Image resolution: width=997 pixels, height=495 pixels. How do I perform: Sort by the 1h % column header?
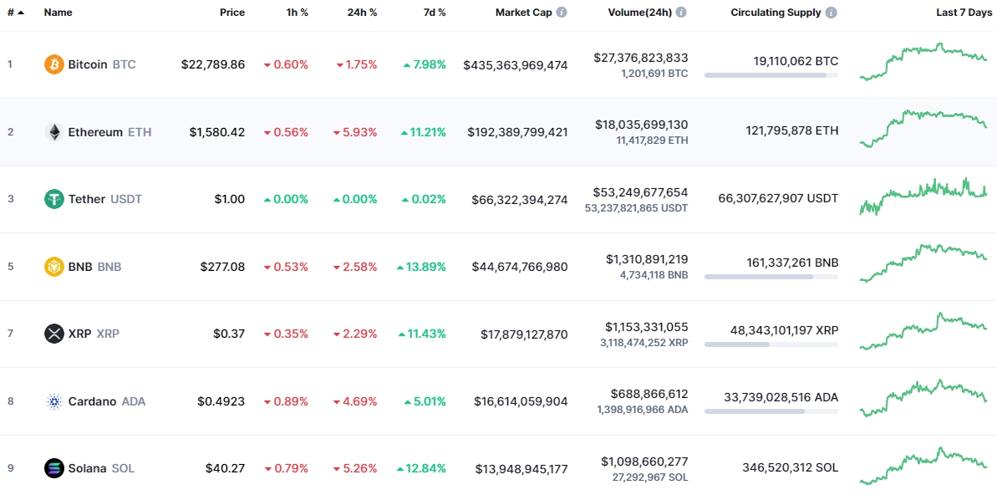(296, 12)
